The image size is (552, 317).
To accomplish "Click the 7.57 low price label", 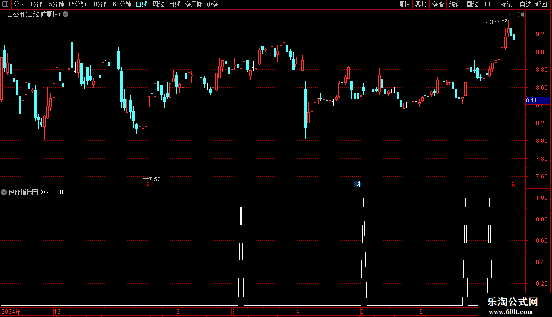I will pyautogui.click(x=154, y=179).
